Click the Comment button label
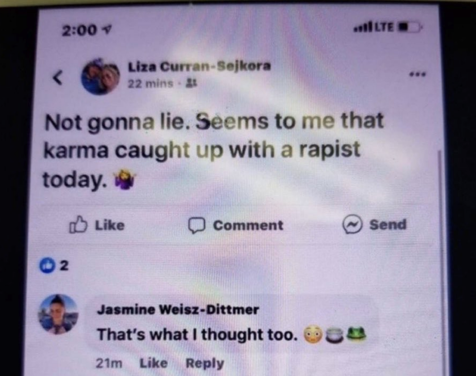476x376 pixels. point(248,225)
